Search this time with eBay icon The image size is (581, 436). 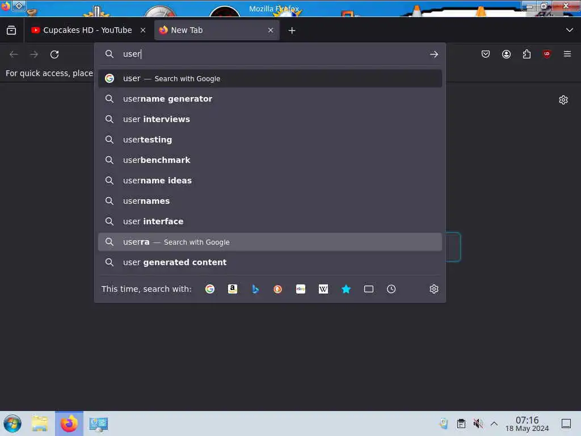[301, 289]
